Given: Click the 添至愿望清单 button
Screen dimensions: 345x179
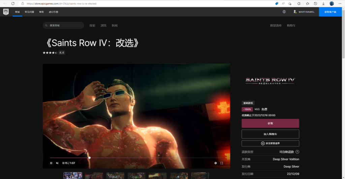Looking at the screenshot, I should (x=270, y=143).
